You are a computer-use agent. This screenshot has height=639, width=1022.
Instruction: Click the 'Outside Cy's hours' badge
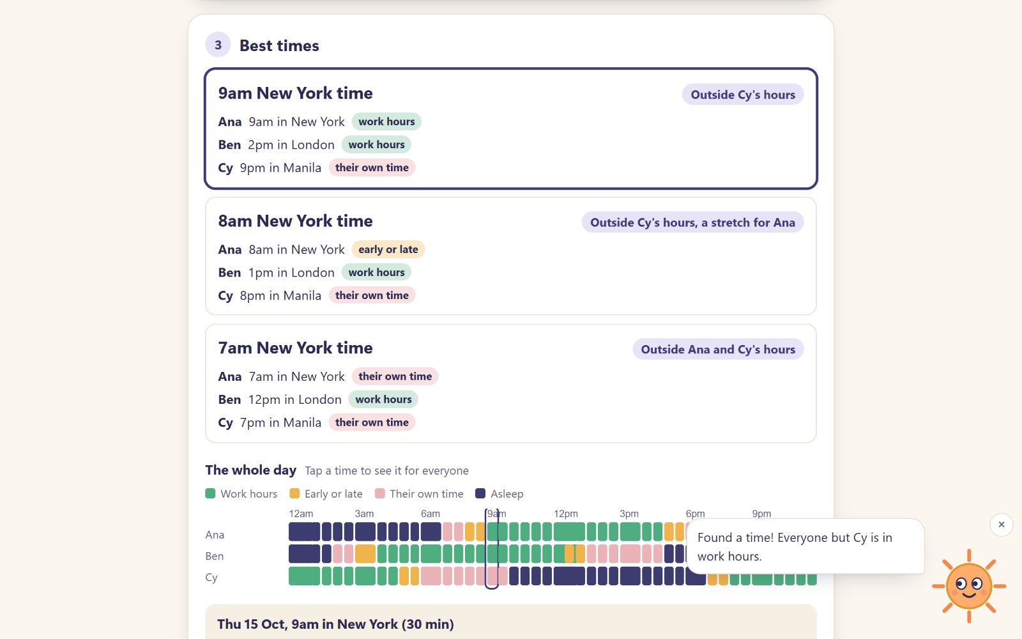tap(743, 95)
